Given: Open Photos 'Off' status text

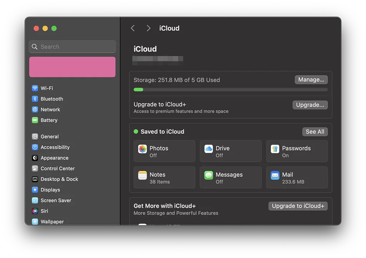Looking at the screenshot, I should click(153, 155).
